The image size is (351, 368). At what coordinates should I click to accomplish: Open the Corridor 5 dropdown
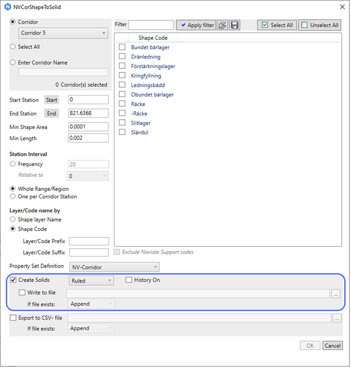pyautogui.click(x=63, y=33)
